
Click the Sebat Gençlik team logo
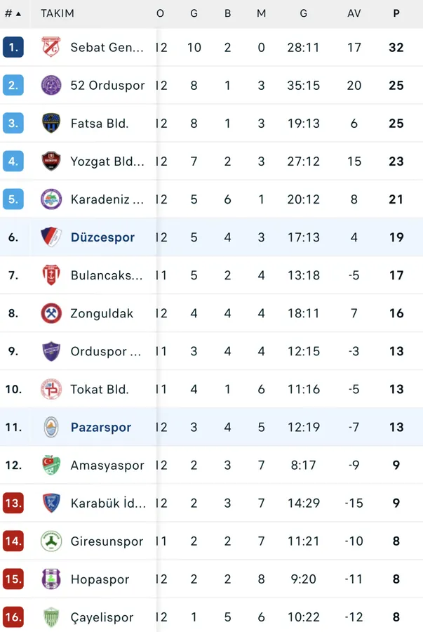click(51, 47)
